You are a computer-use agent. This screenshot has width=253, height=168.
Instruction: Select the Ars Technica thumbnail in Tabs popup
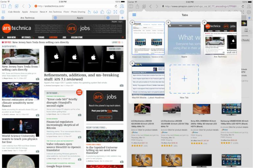(220, 38)
